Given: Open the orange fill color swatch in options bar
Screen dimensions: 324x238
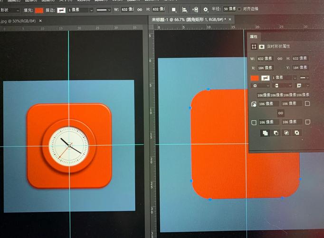Looking at the screenshot, I should 39,10.
